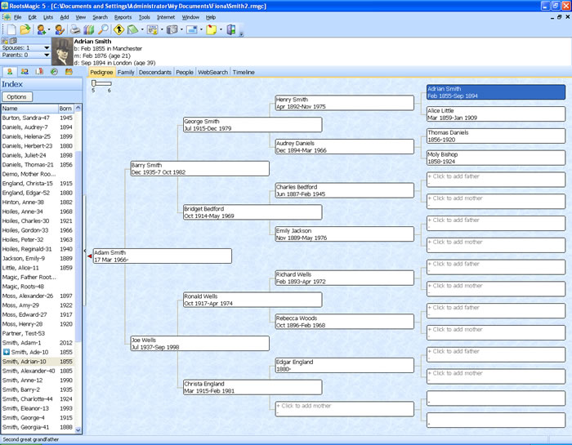Open a file using the folder icon
Image resolution: width=572 pixels, height=445 pixels.
[25, 29]
